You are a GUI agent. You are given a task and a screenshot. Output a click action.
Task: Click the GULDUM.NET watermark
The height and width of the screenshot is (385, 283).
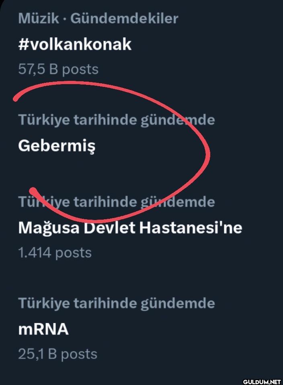click(x=261, y=380)
